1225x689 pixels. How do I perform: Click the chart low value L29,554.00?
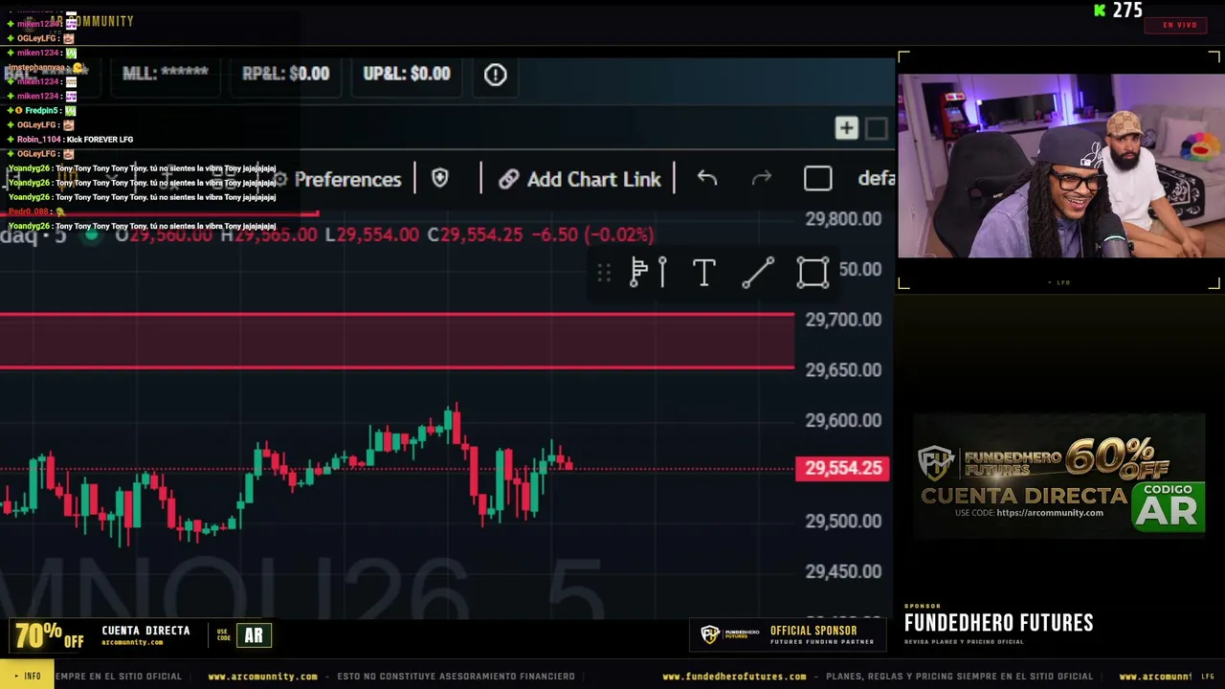tap(371, 234)
